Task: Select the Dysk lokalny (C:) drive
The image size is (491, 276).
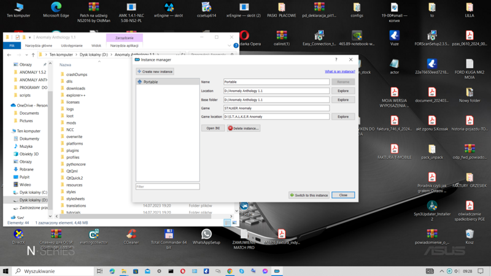Action: pos(33,193)
